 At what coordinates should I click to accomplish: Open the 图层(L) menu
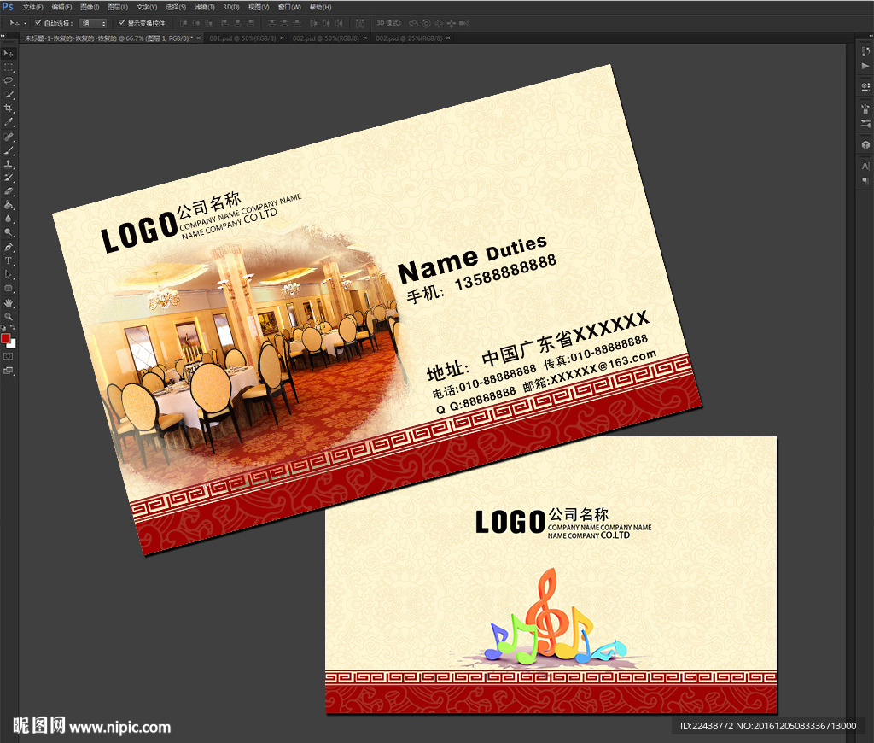pyautogui.click(x=118, y=7)
